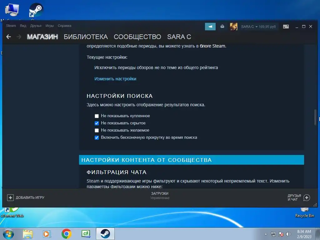Switch to the СООБЩЕСТВО tab

click(137, 37)
